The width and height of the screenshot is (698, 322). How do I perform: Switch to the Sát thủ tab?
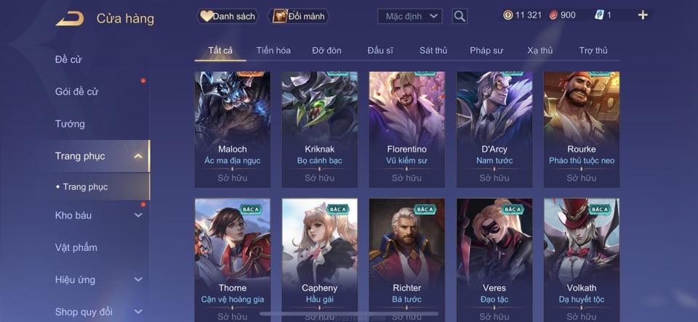tap(433, 51)
